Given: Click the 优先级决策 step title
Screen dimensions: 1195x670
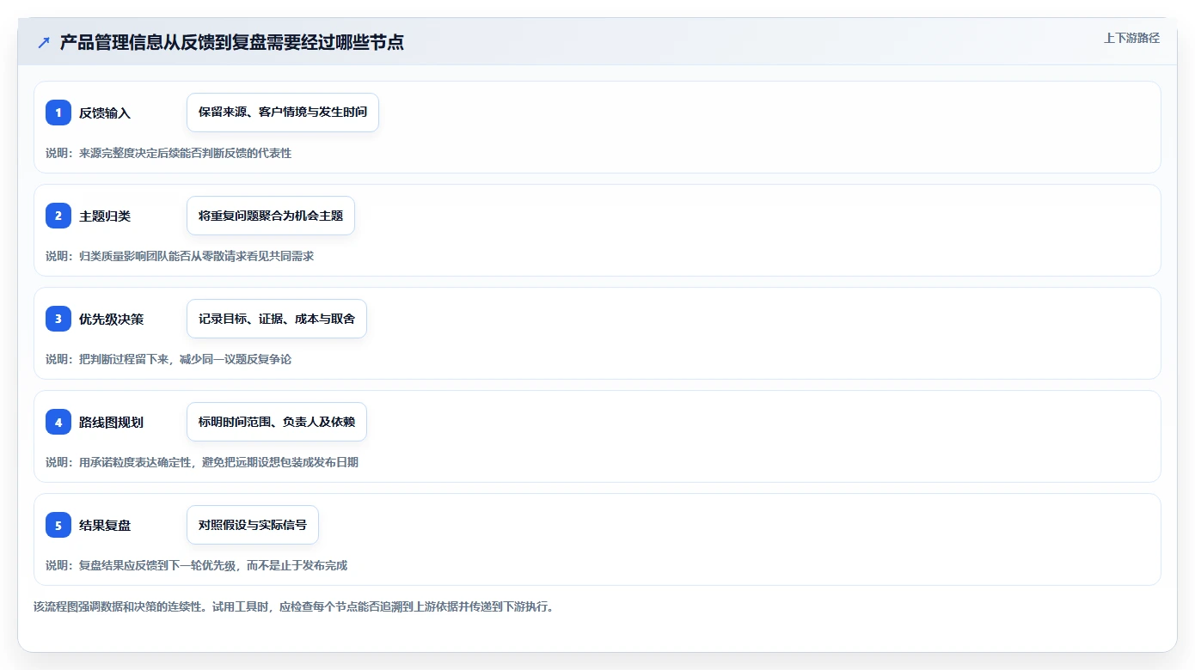Looking at the screenshot, I should tap(111, 319).
